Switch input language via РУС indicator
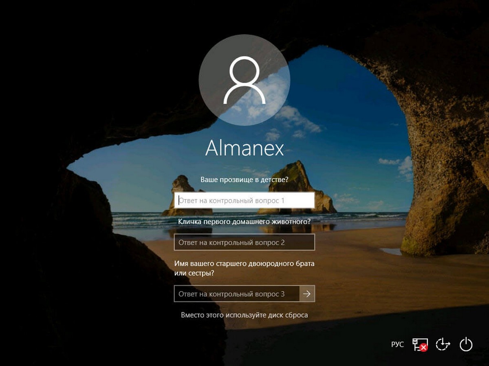Screen dimensions: 489x366 coord(397,344)
